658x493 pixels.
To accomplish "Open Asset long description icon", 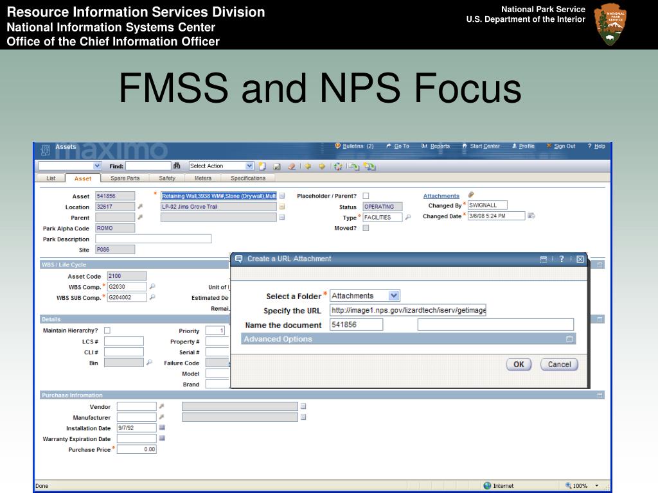I will point(282,196).
